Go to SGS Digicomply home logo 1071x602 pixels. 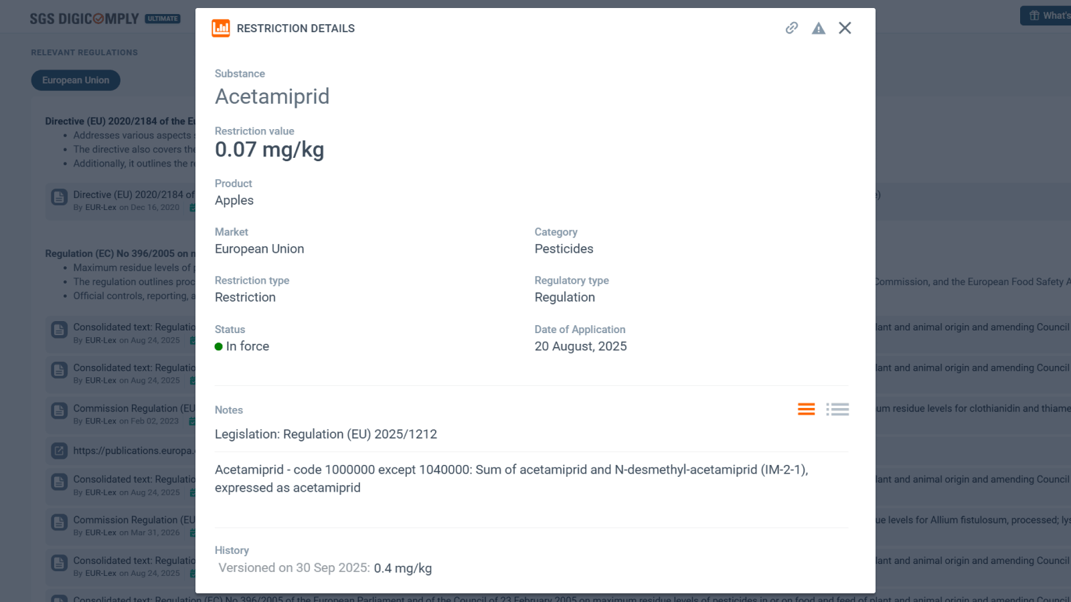pyautogui.click(x=84, y=19)
